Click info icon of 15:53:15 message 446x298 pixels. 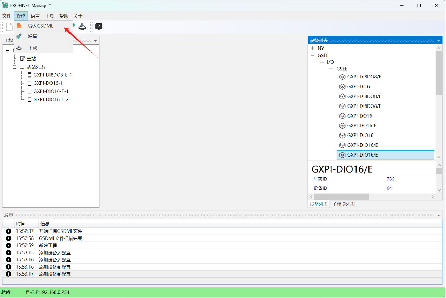[9, 252]
